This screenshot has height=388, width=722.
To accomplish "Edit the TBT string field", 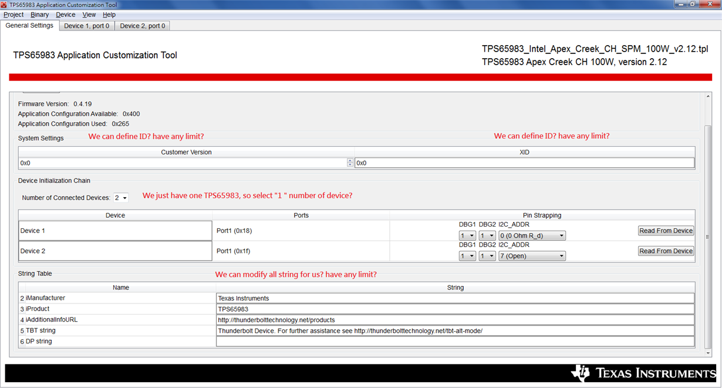I will 455,330.
